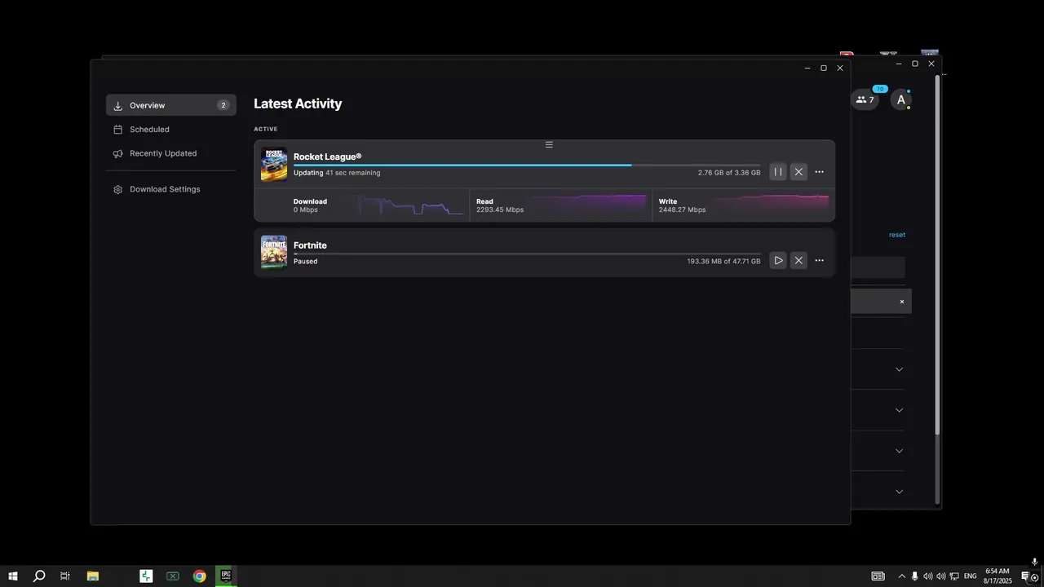Cancel the Fortnite download
The height and width of the screenshot is (587, 1044).
pyautogui.click(x=798, y=261)
